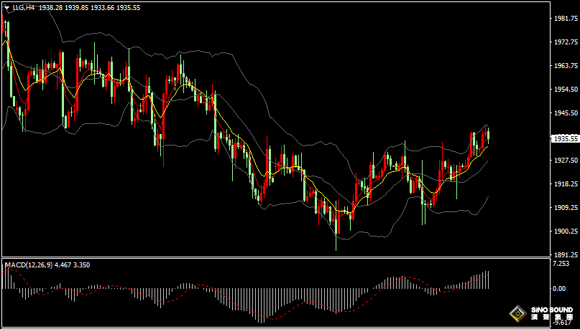Click the 1909.25 price axis label

563,208
